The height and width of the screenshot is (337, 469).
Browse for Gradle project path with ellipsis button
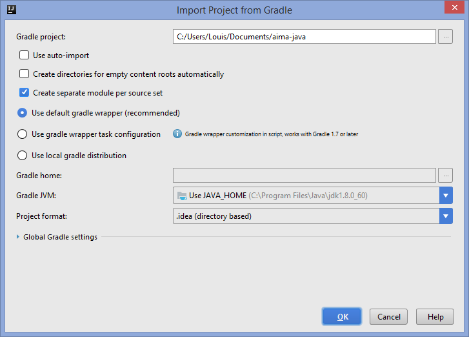point(445,37)
